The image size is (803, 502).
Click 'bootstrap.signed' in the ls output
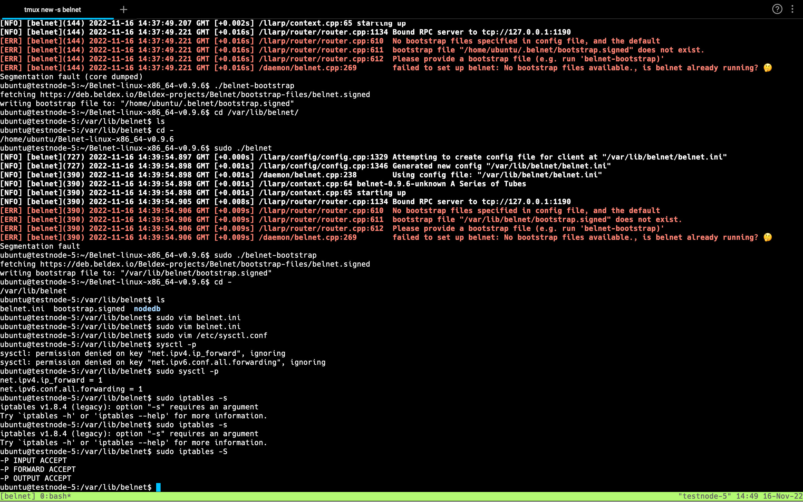click(x=89, y=309)
